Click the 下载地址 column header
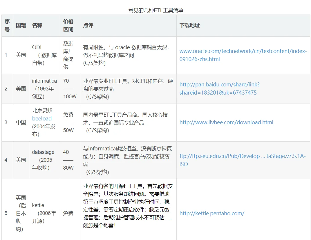This screenshot has height=240, width=311. (x=243, y=25)
